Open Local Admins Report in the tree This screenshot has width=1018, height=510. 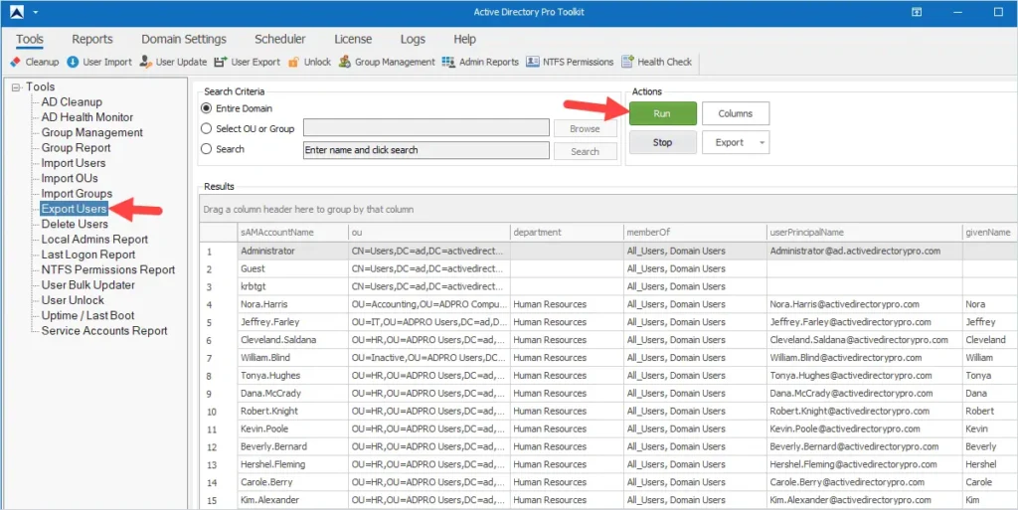(x=94, y=240)
